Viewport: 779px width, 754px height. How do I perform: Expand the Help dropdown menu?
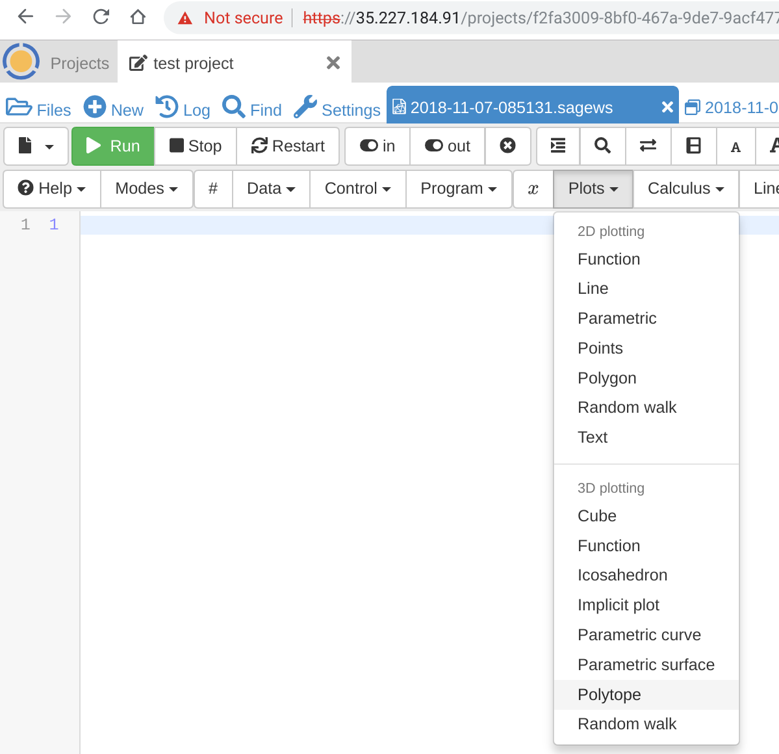coord(52,188)
